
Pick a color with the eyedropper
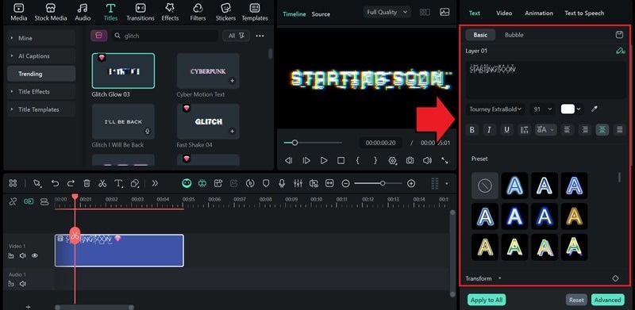click(594, 109)
